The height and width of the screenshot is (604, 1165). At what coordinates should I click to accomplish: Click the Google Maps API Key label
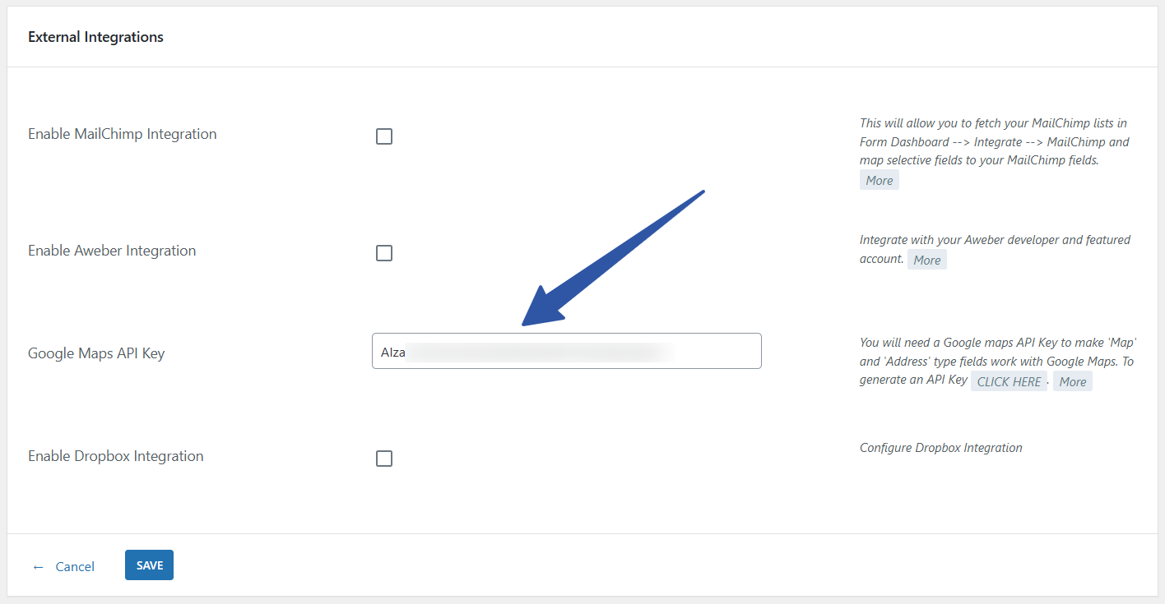pos(96,353)
